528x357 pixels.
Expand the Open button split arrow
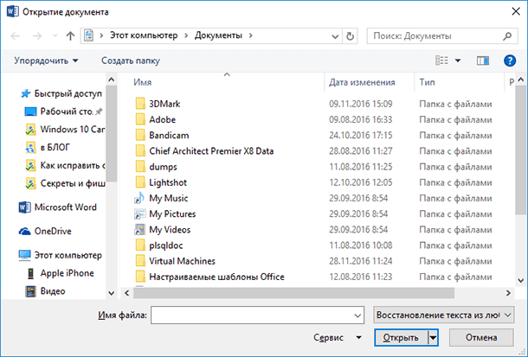(434, 337)
